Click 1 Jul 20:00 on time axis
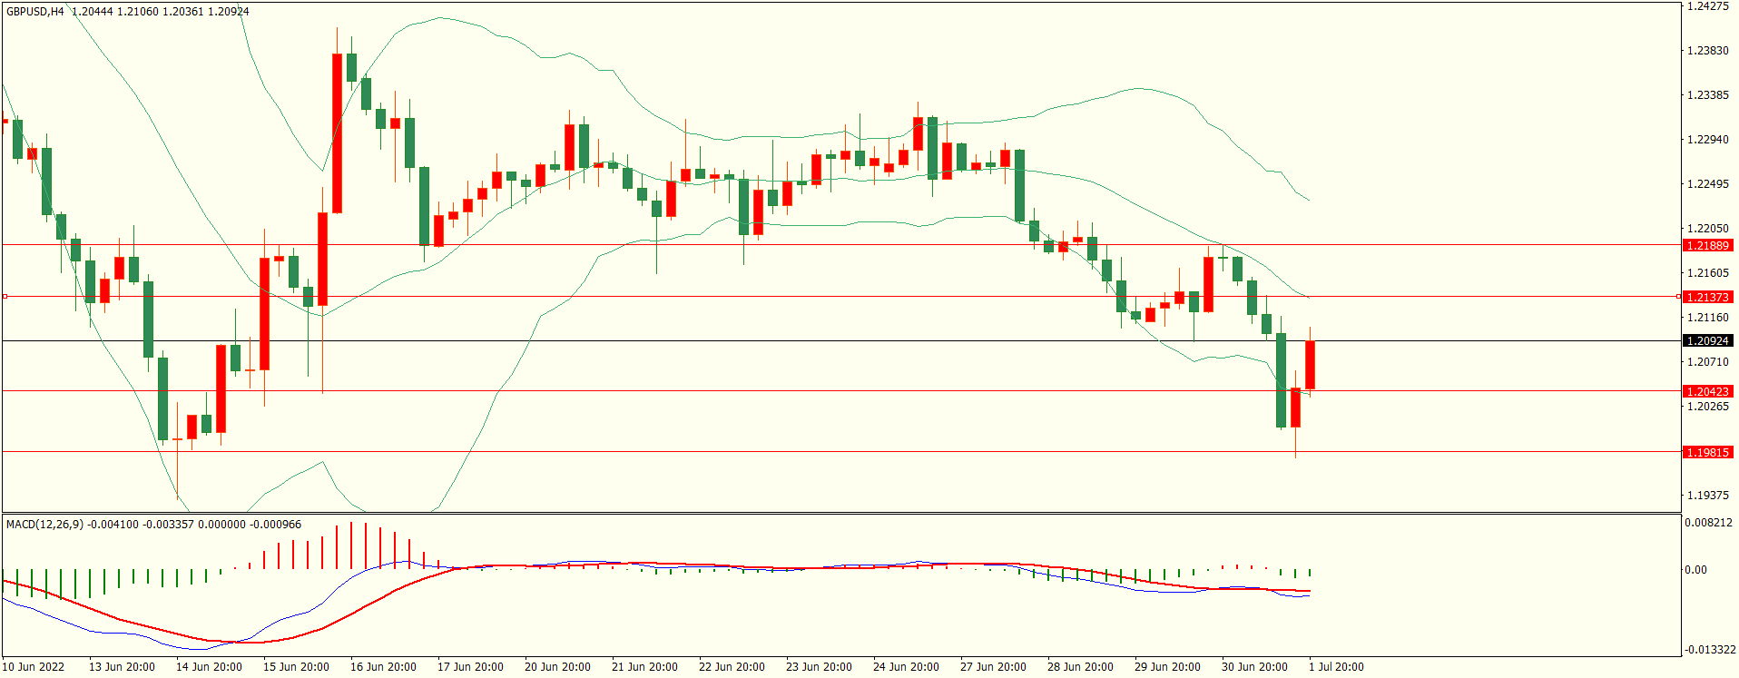Viewport: 1739px width, 678px height. [1336, 667]
